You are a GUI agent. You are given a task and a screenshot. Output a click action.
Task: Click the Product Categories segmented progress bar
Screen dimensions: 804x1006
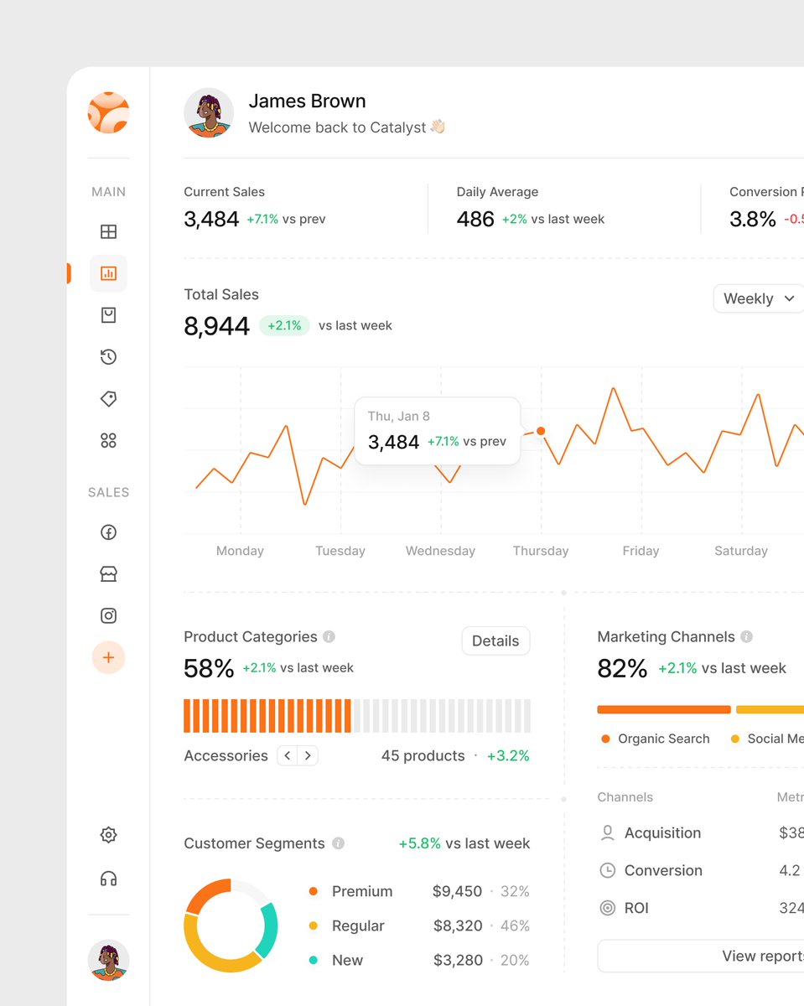pyautogui.click(x=357, y=716)
